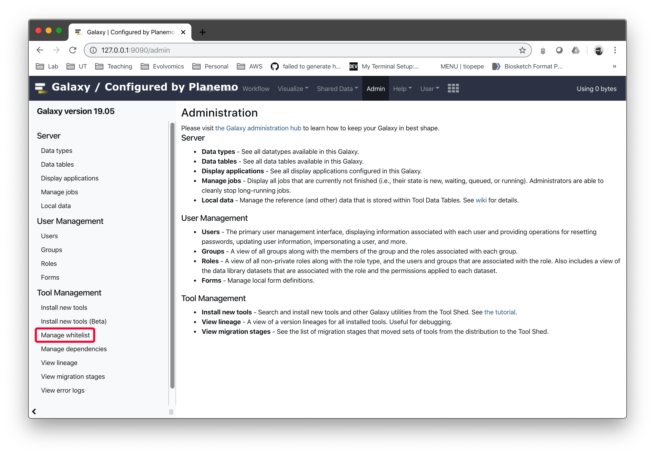Screen dimensions: 655x456
Task: Click the Workflow menu item
Action: coord(256,89)
